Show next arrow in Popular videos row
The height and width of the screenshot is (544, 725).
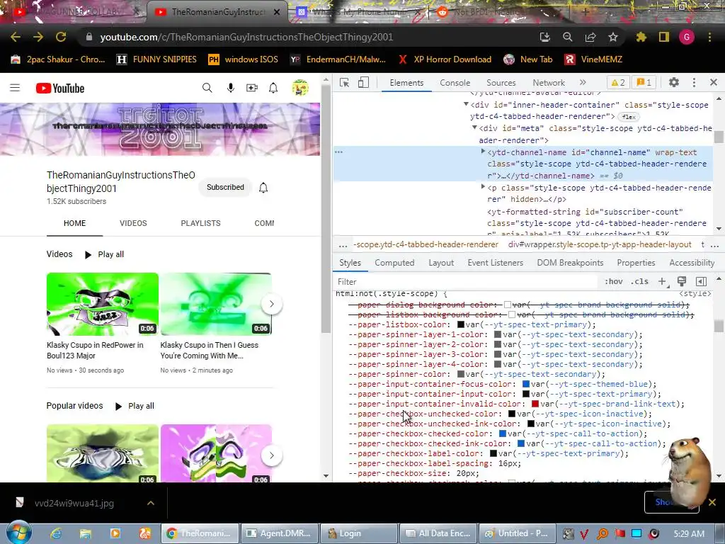tap(271, 455)
